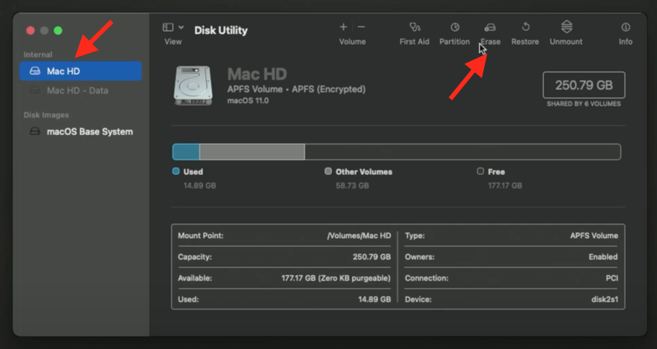Close the Disk Utility window
The height and width of the screenshot is (349, 657).
click(31, 31)
